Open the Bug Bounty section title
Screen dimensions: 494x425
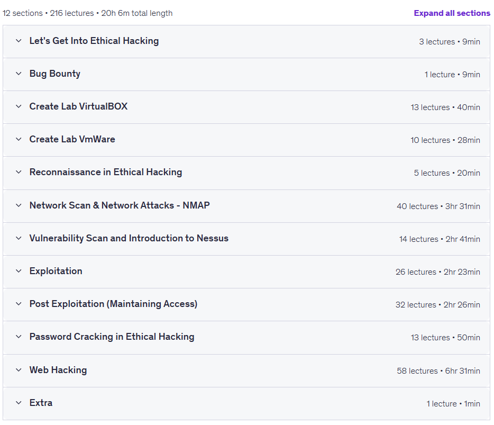pyautogui.click(x=55, y=74)
